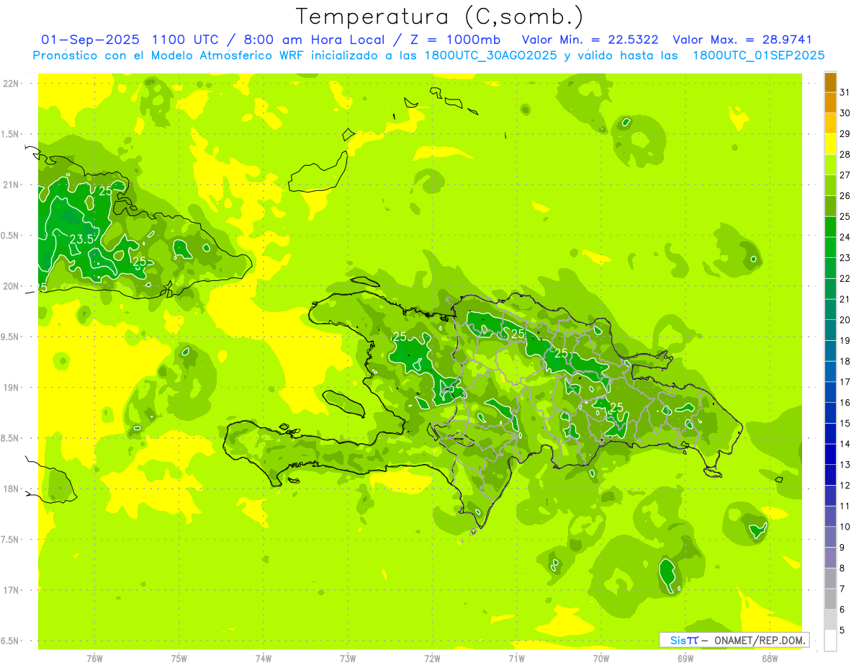Click the "23.5" contour label over Cuba
The width and height of the screenshot is (864, 668).
81,239
